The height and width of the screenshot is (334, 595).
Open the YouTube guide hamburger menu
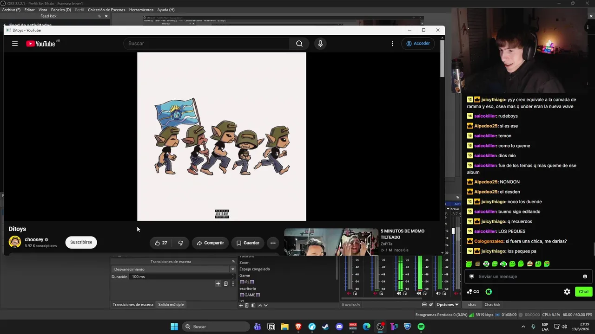(x=15, y=44)
